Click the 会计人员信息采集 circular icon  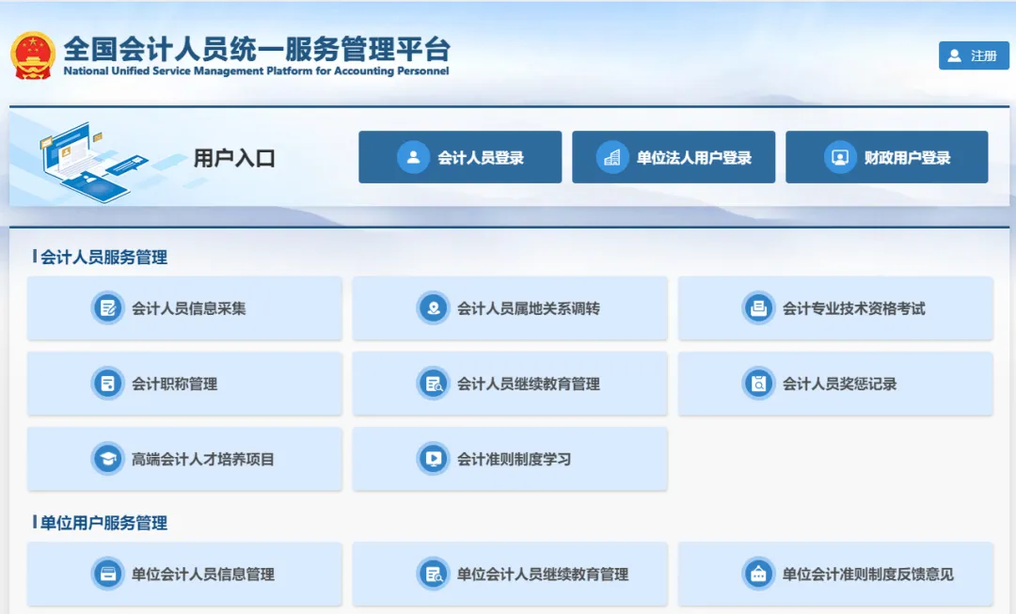point(106,307)
